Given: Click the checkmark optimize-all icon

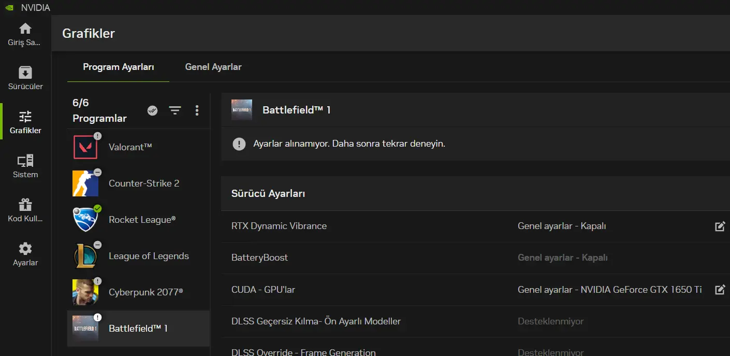Looking at the screenshot, I should pyautogui.click(x=152, y=110).
